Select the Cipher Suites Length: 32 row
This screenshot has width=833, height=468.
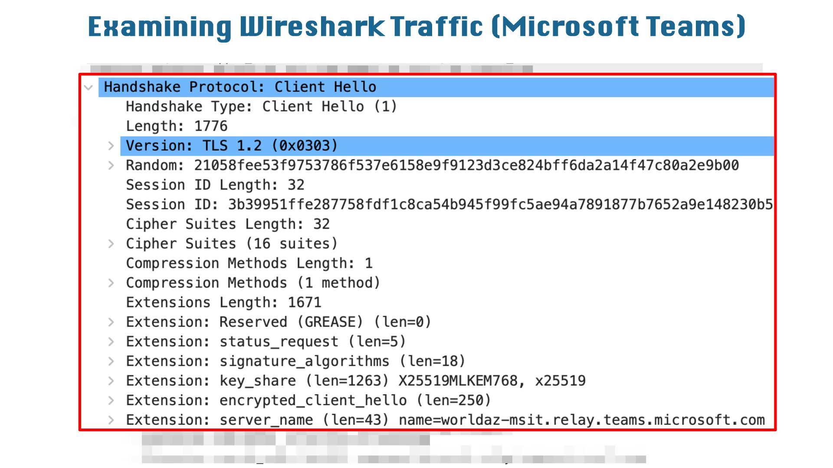(x=228, y=224)
